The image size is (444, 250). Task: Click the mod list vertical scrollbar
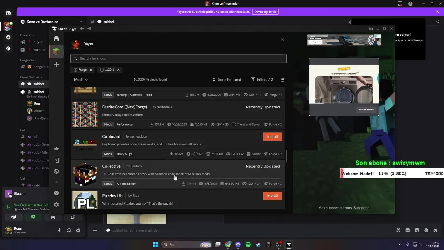[x=286, y=156]
